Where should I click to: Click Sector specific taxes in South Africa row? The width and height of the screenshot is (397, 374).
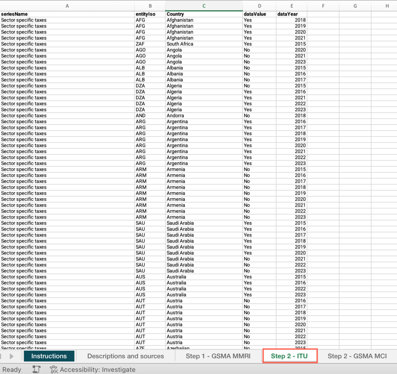(67, 44)
